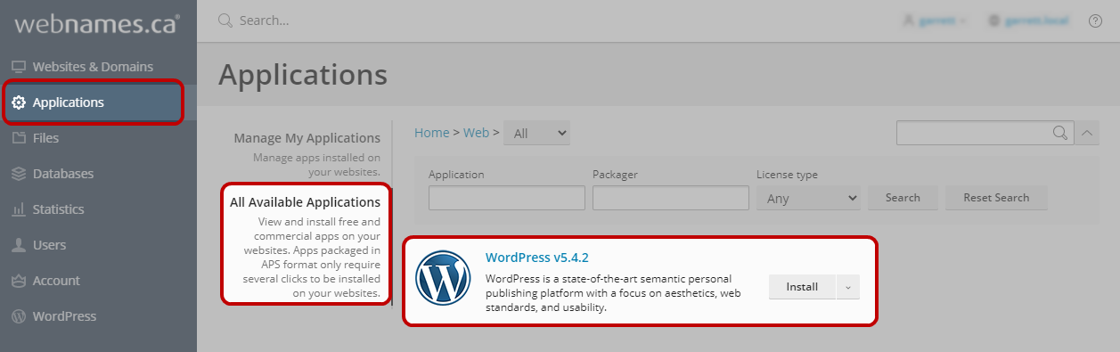Image resolution: width=1120 pixels, height=352 pixels.
Task: Select Manage My Applications tab
Action: pos(307,138)
